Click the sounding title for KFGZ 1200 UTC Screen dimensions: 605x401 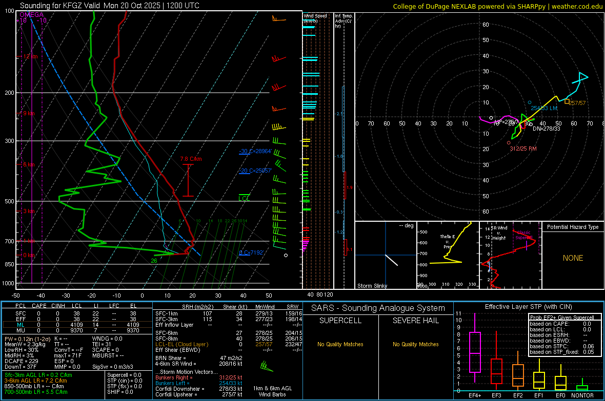click(x=110, y=6)
